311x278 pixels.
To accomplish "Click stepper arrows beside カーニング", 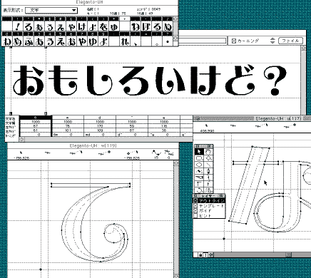I will pos(272,41).
